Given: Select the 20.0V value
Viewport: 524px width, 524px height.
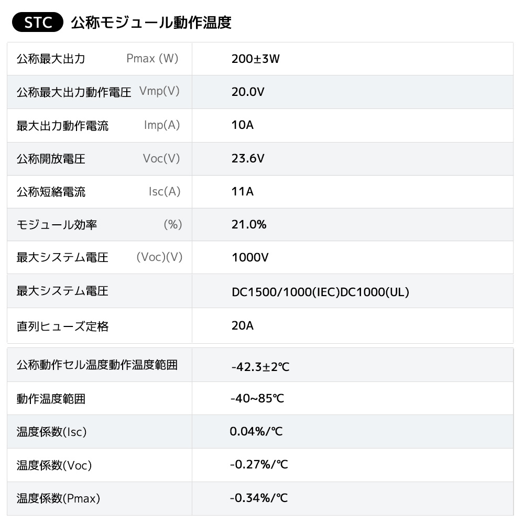Looking at the screenshot, I should coord(248,92).
